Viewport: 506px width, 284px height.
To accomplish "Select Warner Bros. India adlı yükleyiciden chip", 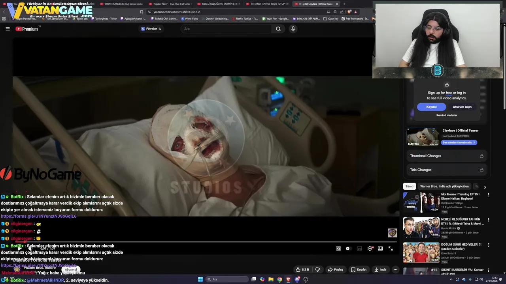I will point(444,186).
